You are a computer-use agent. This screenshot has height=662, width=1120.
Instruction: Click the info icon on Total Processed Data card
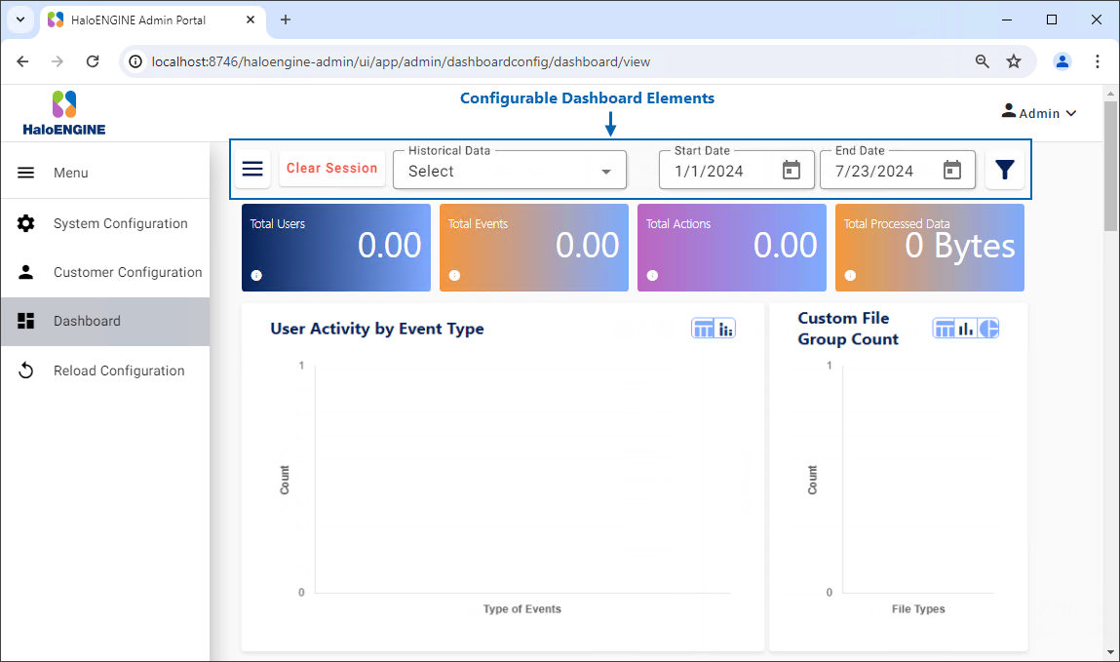(x=849, y=276)
